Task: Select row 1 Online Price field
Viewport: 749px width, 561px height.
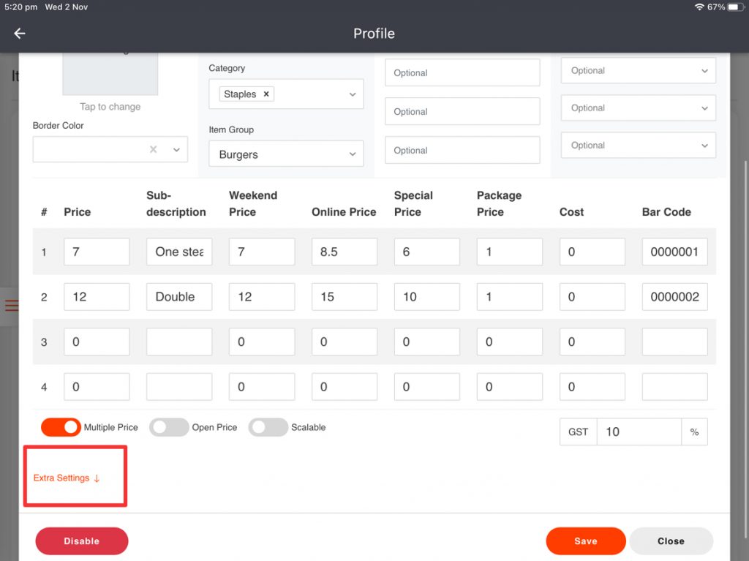Action: tap(345, 252)
